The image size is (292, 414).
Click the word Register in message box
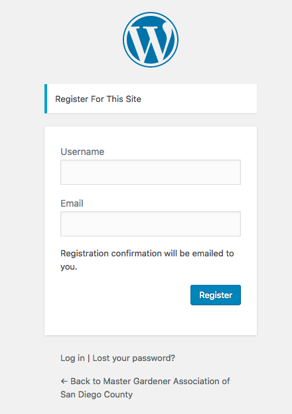[72, 99]
